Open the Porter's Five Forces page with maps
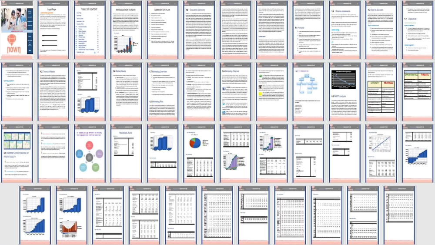Viewport: 435px width, 245px height. 17,154
